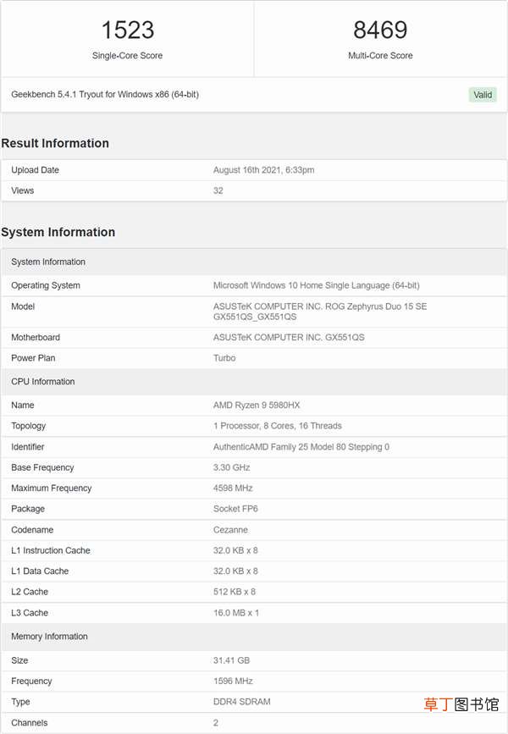This screenshot has height=734, width=508.
Task: Click the 3.30 GHz base frequency value
Action: point(231,467)
